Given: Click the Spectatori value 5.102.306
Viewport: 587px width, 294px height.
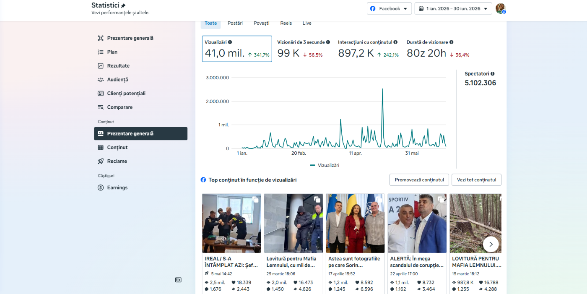Looking at the screenshot, I should point(480,83).
